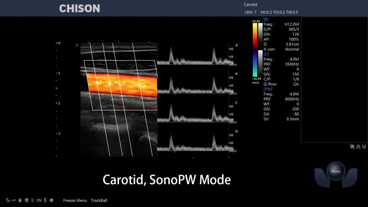Screen dimensions: 368x207
Task: Click the Q-flow On value
Action: 296,84
